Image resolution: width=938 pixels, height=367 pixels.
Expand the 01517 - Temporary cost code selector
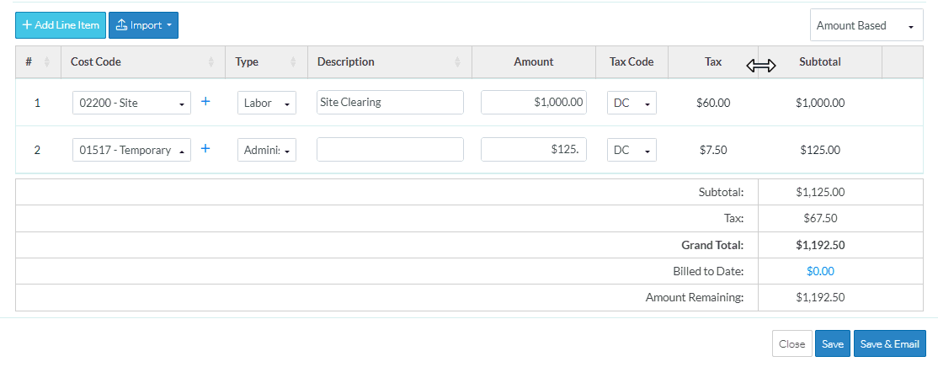click(x=131, y=150)
